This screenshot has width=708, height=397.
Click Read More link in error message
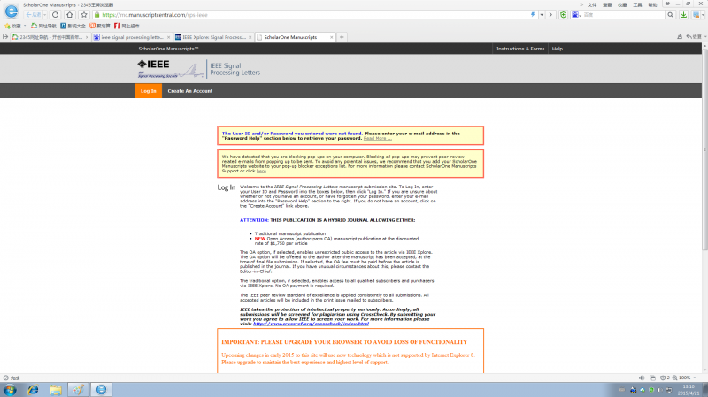(x=378, y=138)
